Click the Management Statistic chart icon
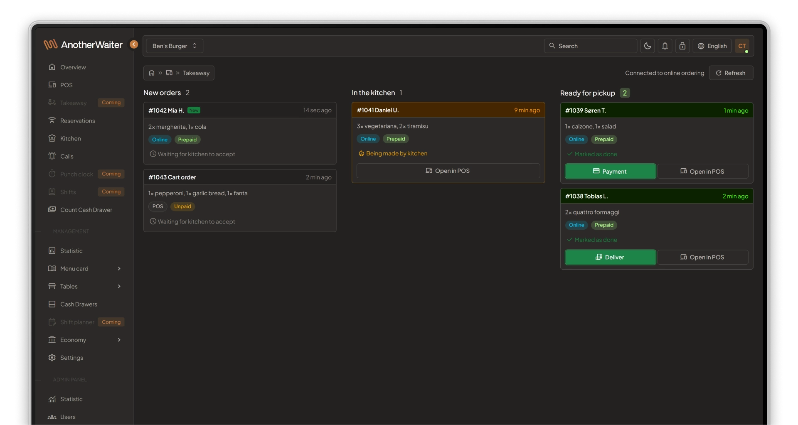 coord(52,251)
